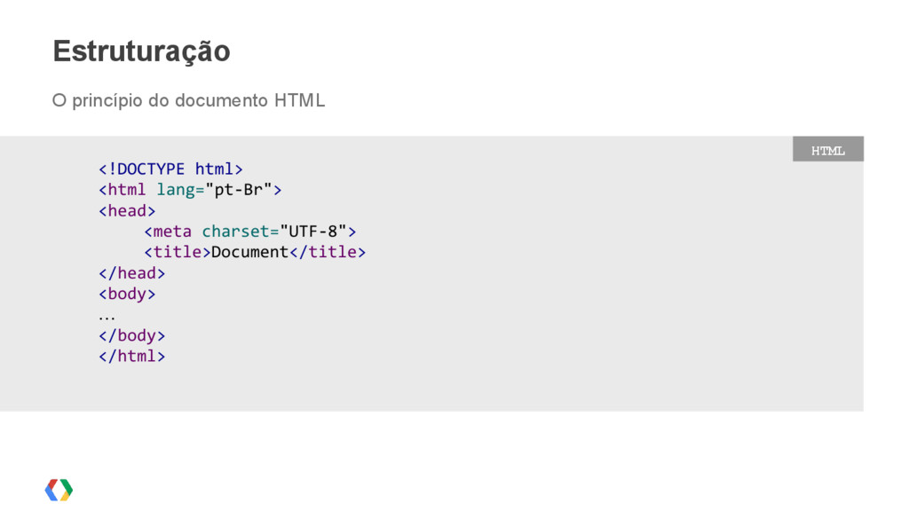The height and width of the screenshot is (511, 909).
Task: Click the closing </html> tag
Action: pos(132,357)
